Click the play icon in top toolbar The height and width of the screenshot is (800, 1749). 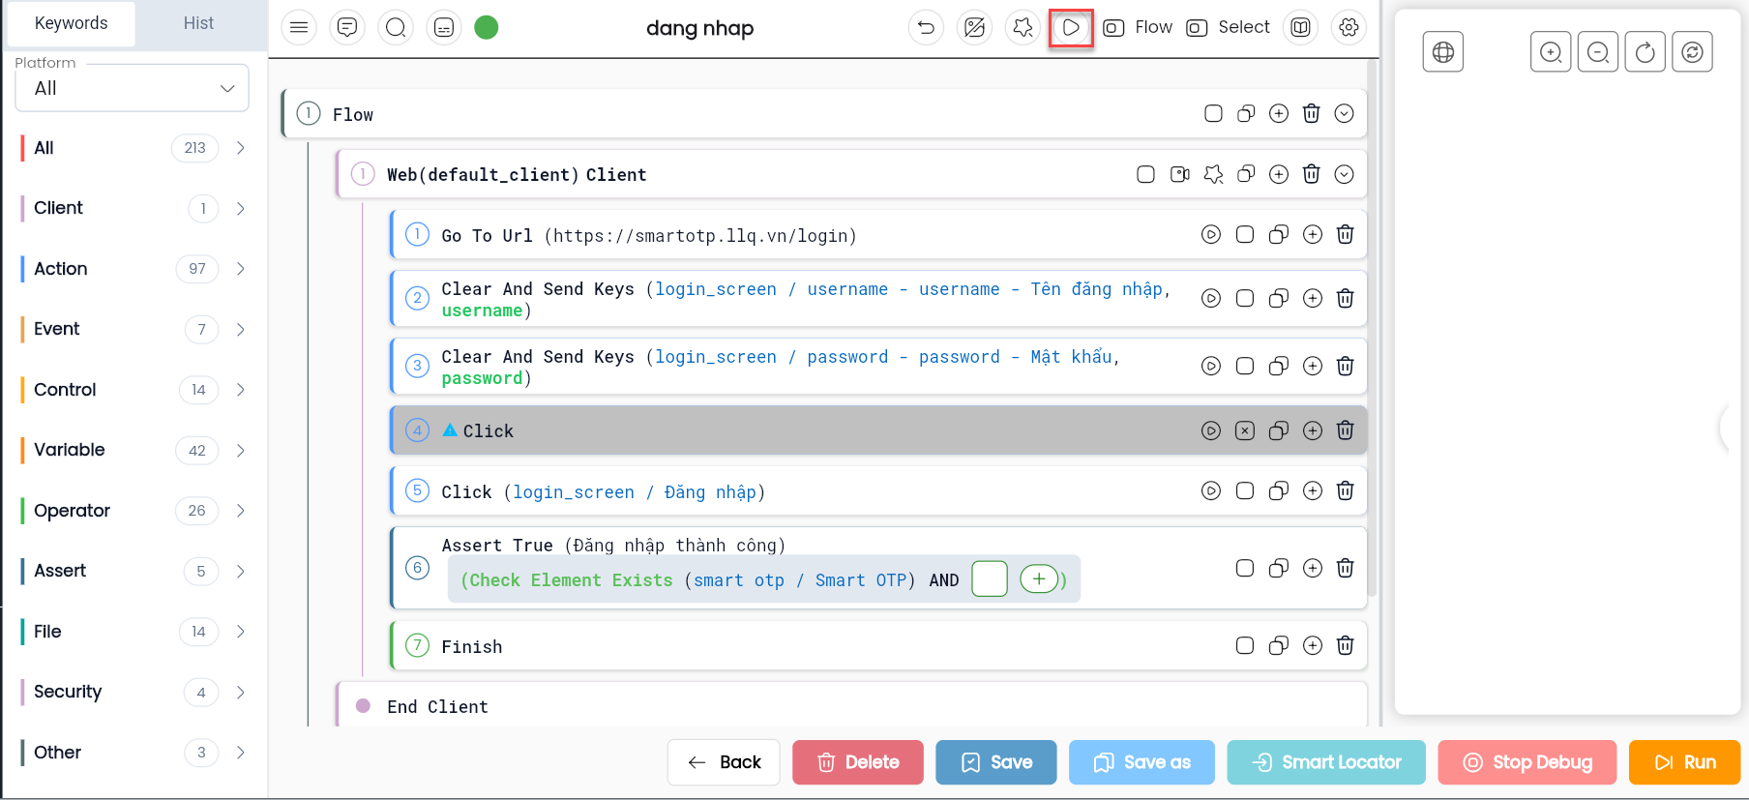coord(1071,27)
